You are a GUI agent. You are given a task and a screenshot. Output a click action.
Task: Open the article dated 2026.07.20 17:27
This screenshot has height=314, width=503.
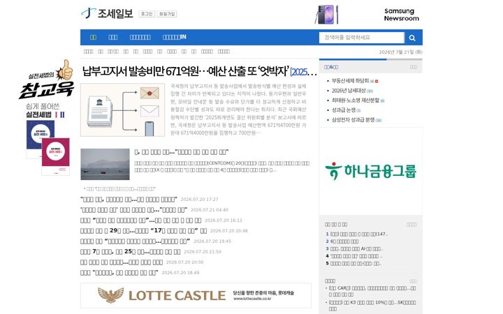(x=129, y=200)
